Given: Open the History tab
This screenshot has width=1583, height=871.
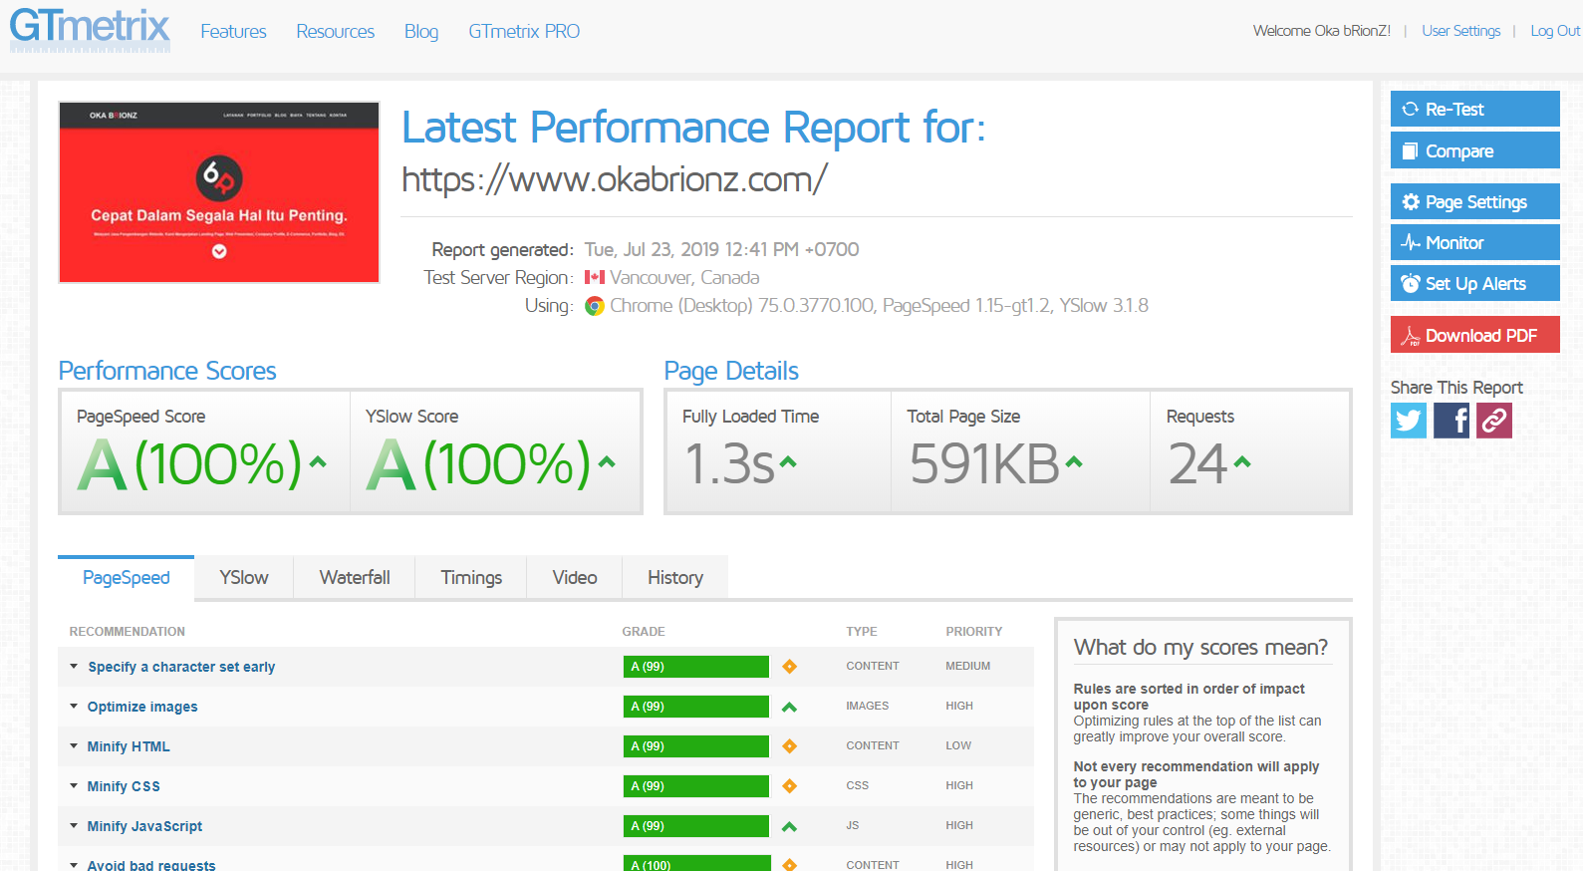Looking at the screenshot, I should click(x=674, y=578).
